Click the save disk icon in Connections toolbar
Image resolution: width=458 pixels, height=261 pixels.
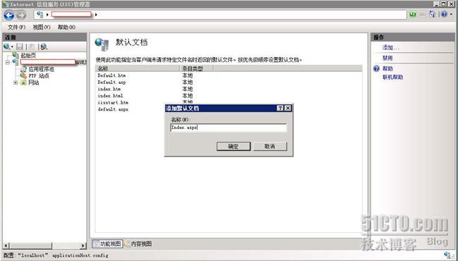tap(20, 47)
